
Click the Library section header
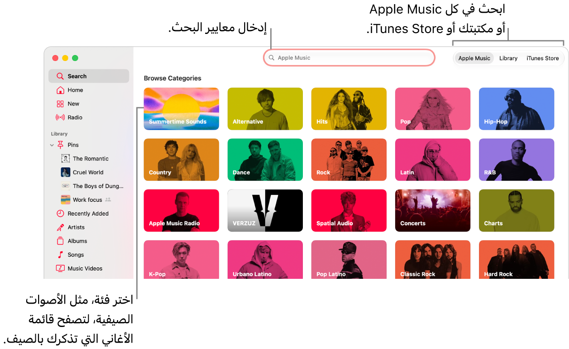59,134
